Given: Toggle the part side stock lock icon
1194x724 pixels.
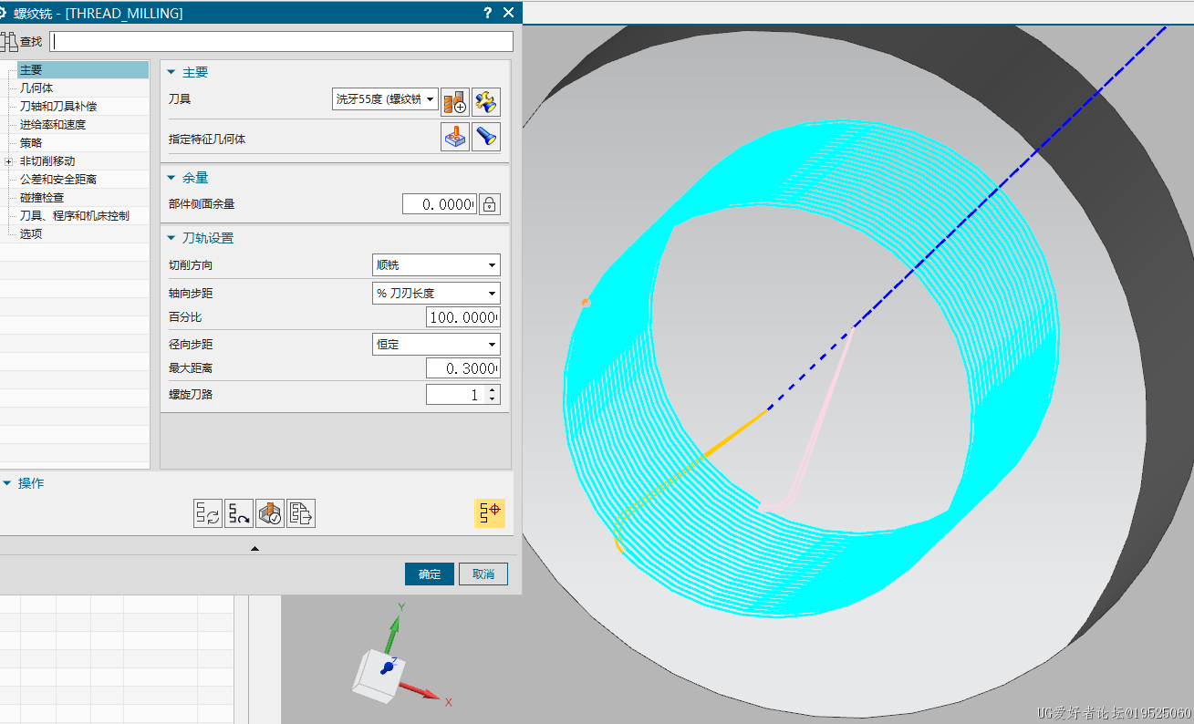Looking at the screenshot, I should point(490,204).
